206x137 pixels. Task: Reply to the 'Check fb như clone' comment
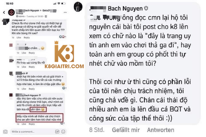[27, 37]
